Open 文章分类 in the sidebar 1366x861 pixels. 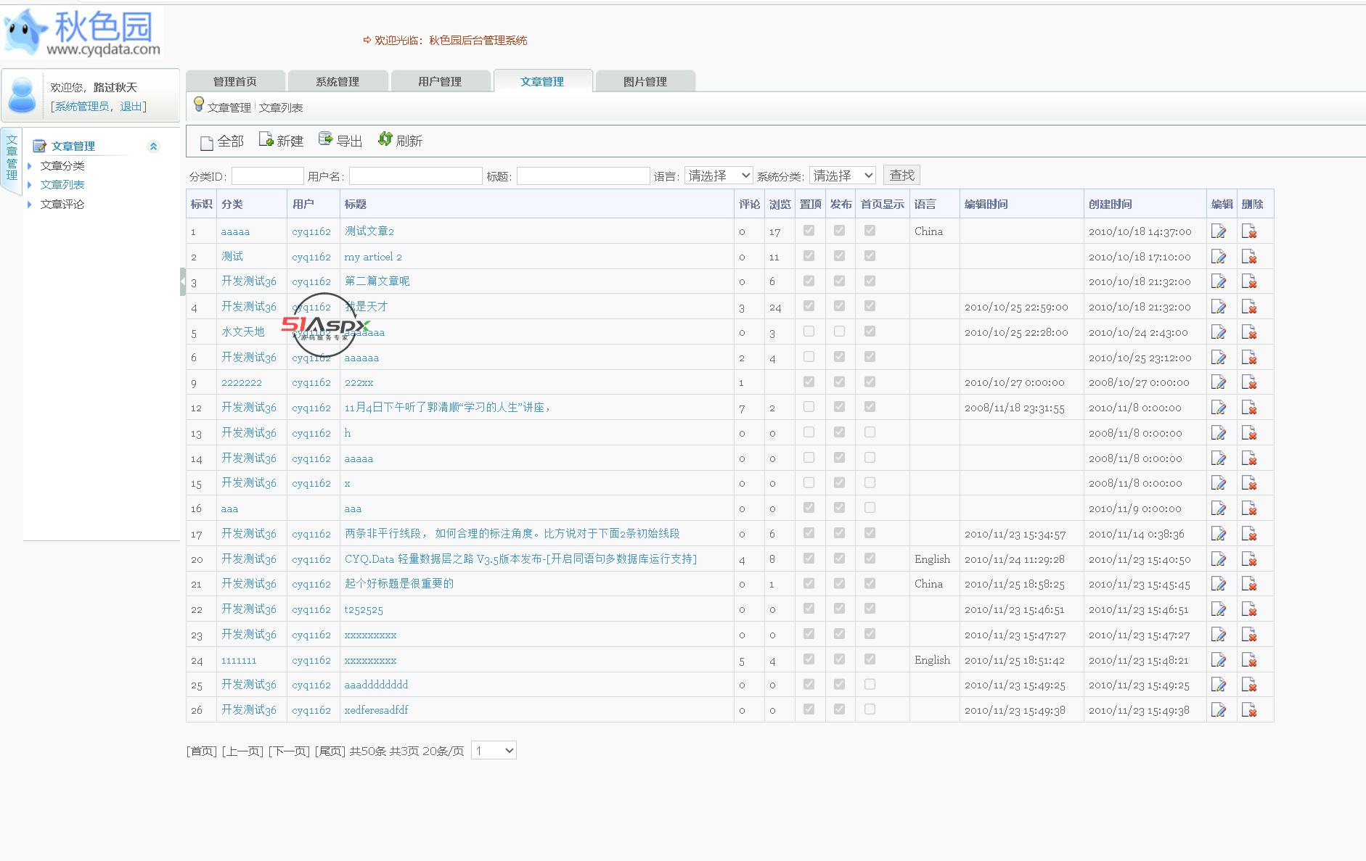click(62, 165)
